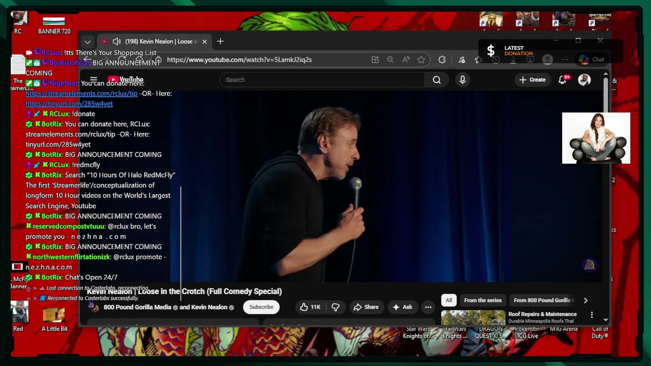
Task: Open the browser Extensions menu
Action: click(442, 59)
